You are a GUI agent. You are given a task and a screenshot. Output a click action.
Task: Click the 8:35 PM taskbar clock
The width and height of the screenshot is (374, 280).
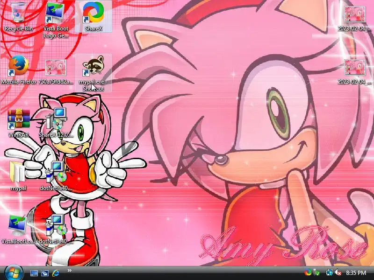(356, 273)
